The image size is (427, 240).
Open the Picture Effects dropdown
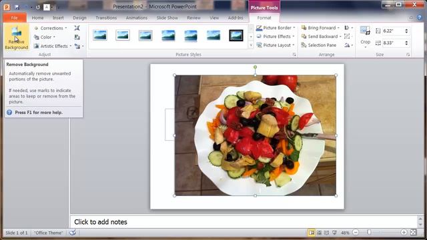pyautogui.click(x=276, y=37)
